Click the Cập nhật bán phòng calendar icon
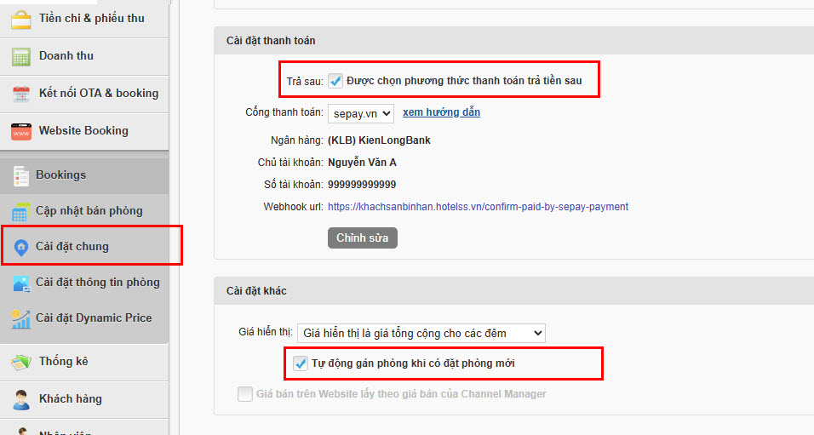This screenshot has width=814, height=435. pyautogui.click(x=20, y=211)
